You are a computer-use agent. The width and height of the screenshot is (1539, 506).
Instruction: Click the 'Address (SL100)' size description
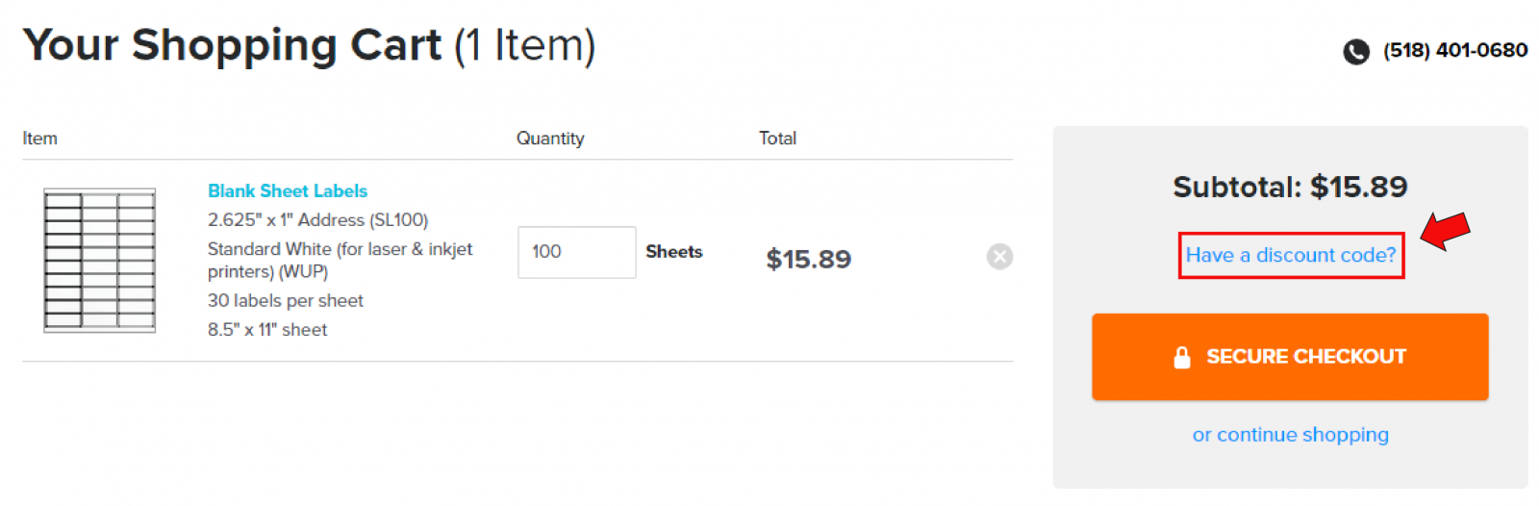317,220
